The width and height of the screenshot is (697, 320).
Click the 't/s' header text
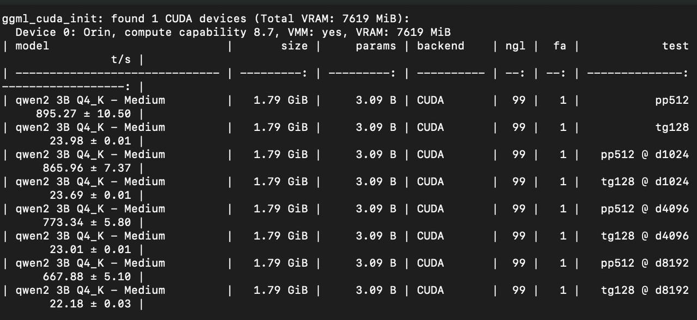(121, 60)
